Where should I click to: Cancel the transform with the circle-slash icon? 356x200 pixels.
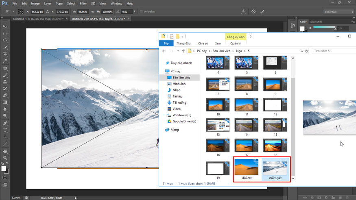coord(253,12)
